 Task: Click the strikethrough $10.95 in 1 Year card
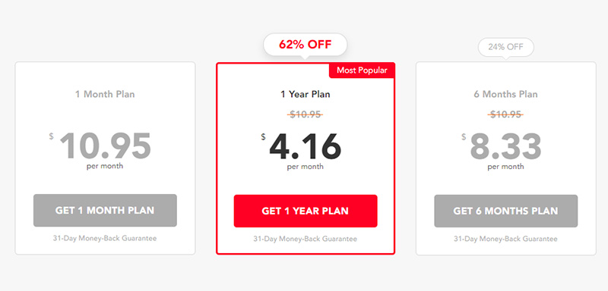[x=306, y=114]
